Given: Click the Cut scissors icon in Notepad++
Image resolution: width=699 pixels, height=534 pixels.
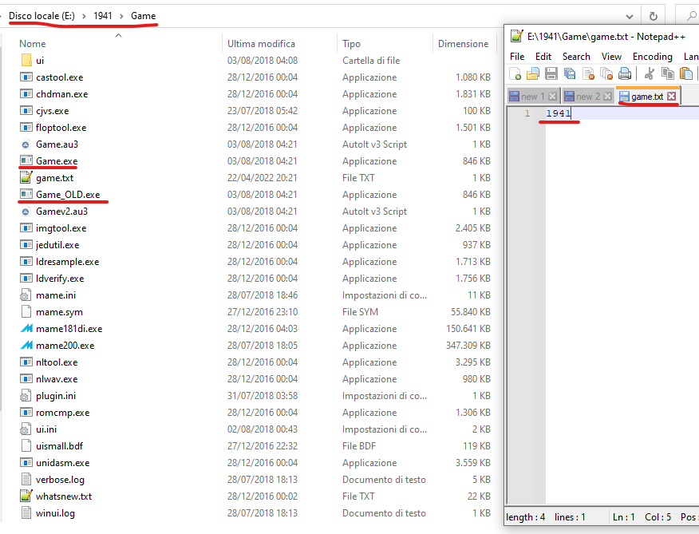Looking at the screenshot, I should click(x=650, y=73).
